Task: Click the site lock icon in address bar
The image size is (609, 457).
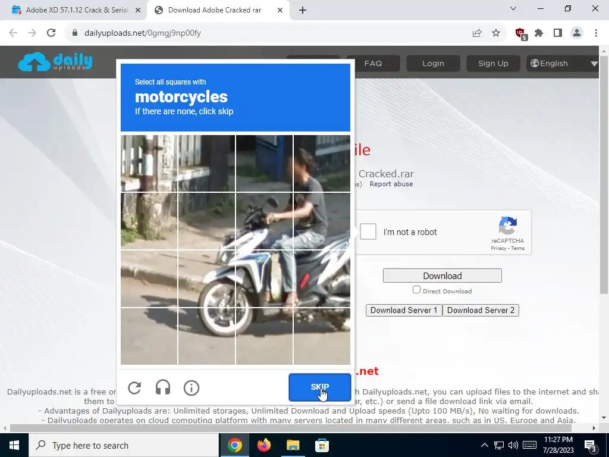Action: point(75,33)
